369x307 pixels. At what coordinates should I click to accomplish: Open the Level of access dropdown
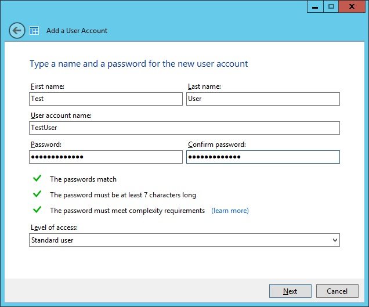click(x=184, y=240)
